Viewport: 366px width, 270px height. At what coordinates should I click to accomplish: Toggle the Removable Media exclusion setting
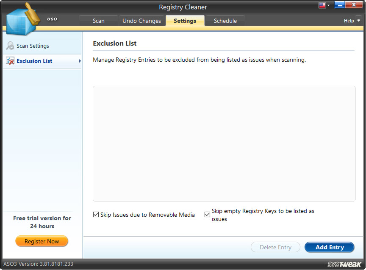(x=96, y=215)
